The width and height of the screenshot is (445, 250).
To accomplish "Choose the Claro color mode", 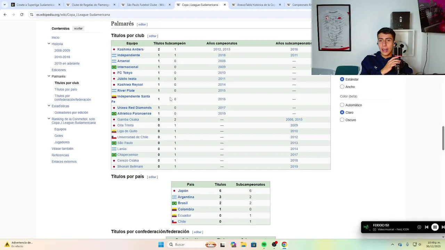I will coord(342,112).
